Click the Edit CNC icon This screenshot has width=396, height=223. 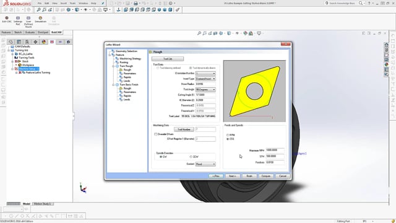coord(7,18)
